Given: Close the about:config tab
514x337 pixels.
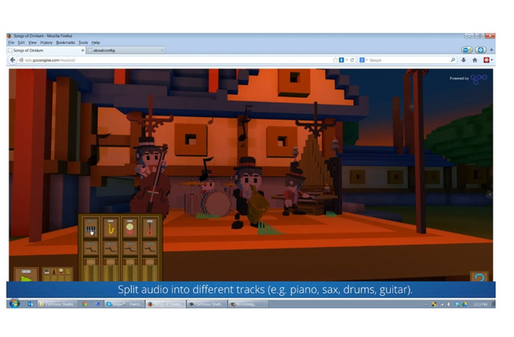Looking at the screenshot, I should click(x=162, y=51).
